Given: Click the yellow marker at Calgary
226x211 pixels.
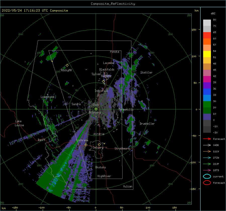Looking at the screenshot, I should click(99, 145).
